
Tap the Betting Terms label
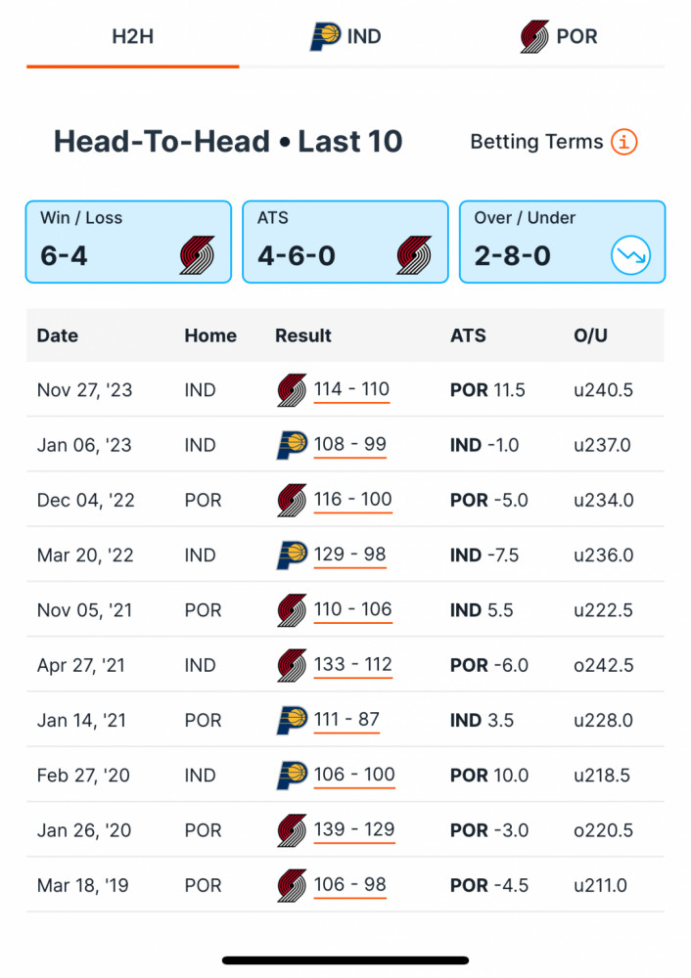(536, 142)
